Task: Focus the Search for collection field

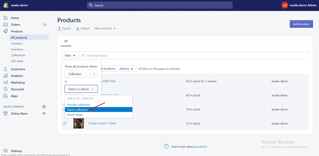Action: pyautogui.click(x=99, y=98)
